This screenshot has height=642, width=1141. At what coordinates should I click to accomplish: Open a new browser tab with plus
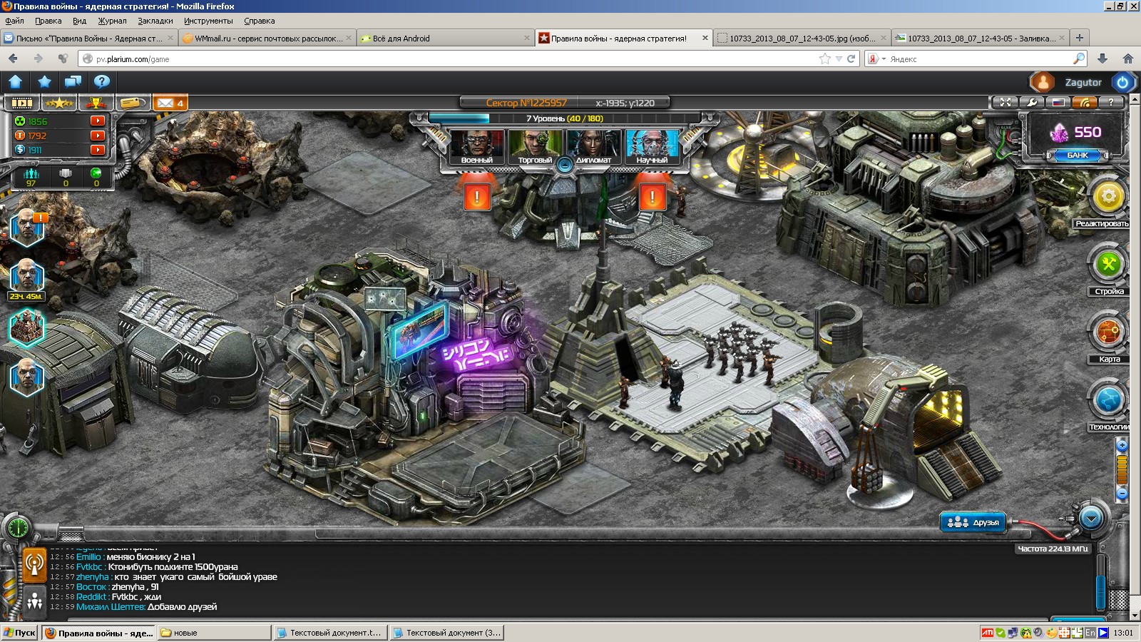pyautogui.click(x=1080, y=38)
